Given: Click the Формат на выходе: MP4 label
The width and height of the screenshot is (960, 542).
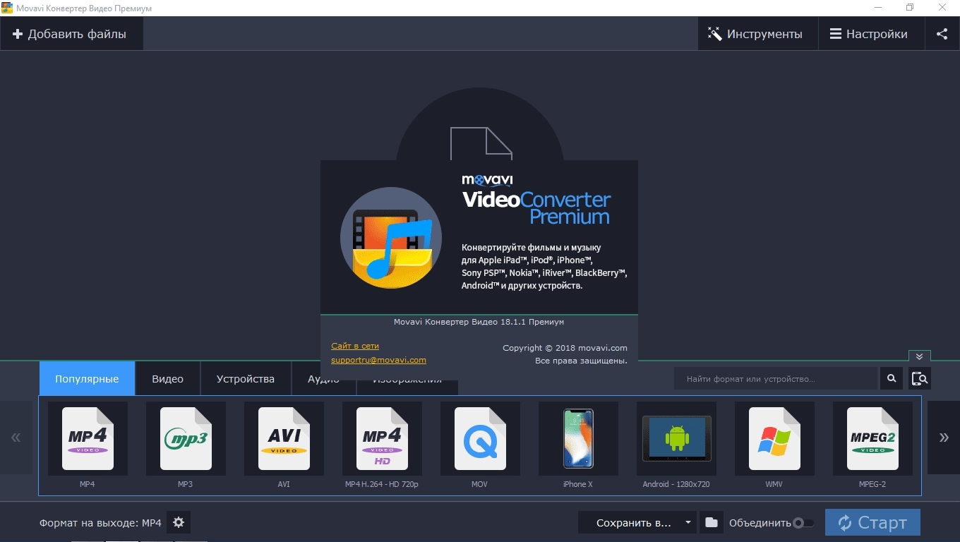Looking at the screenshot, I should point(100,523).
